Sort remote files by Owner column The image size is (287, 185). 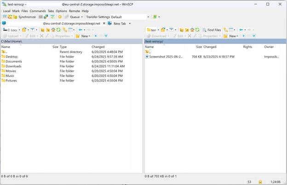click(x=269, y=47)
